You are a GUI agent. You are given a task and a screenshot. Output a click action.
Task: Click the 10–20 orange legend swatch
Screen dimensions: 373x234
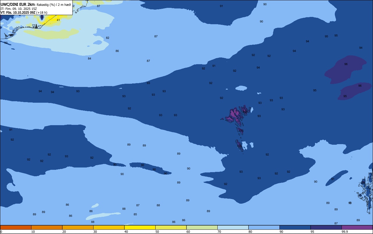tap(47, 227)
